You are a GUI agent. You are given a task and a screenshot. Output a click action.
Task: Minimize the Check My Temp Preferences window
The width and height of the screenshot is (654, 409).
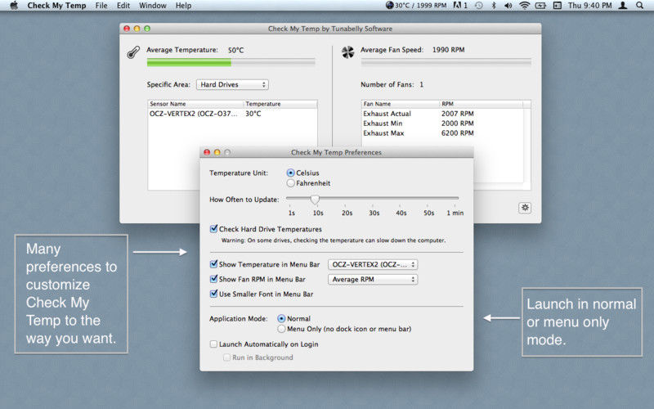pos(217,152)
